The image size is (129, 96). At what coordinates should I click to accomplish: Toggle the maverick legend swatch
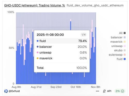click(x=125, y=42)
